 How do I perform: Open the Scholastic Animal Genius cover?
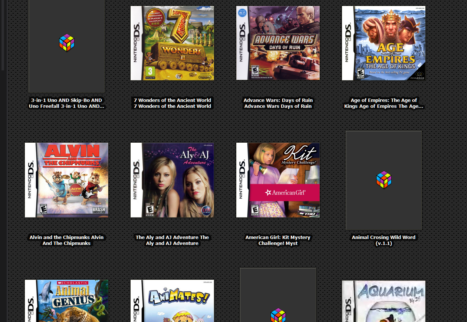coord(66,301)
